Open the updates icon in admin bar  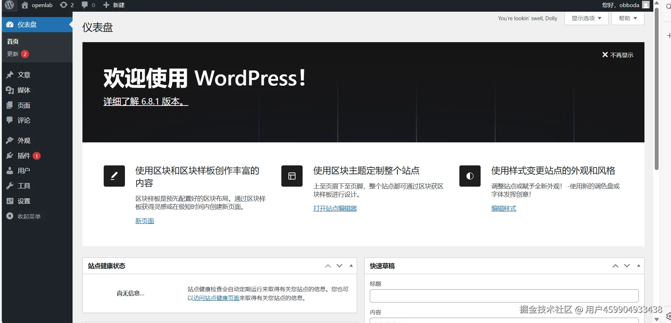(x=64, y=5)
